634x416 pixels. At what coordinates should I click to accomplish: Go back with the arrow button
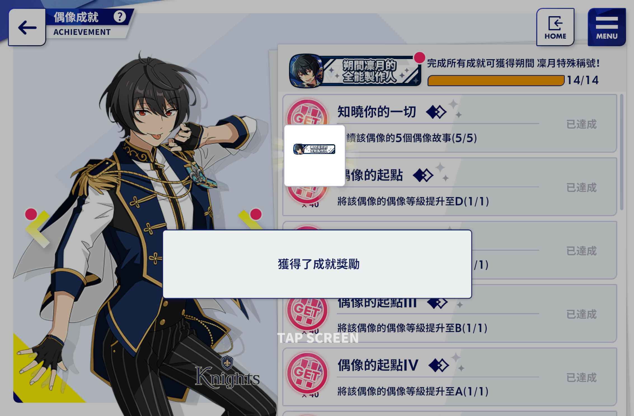pyautogui.click(x=27, y=27)
